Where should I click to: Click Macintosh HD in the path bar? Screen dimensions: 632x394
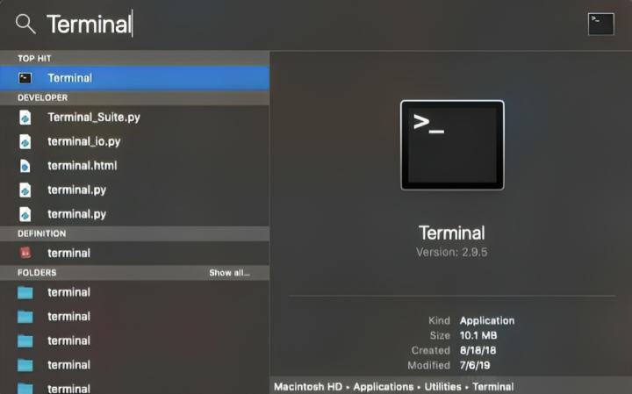308,387
